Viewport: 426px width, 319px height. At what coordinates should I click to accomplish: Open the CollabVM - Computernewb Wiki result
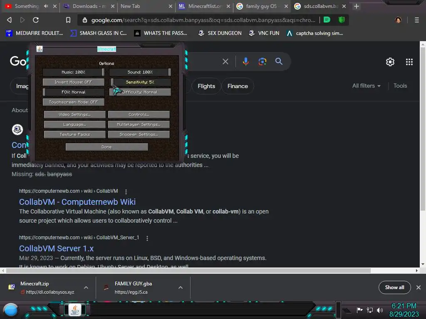(x=77, y=202)
